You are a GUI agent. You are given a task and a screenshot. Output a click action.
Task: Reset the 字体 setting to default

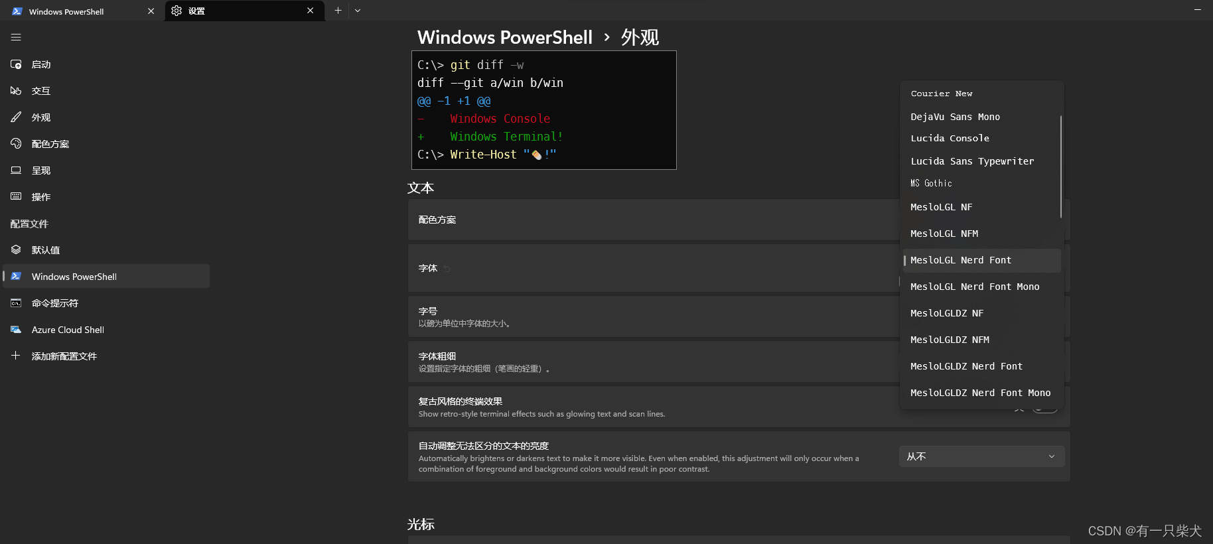tap(447, 269)
